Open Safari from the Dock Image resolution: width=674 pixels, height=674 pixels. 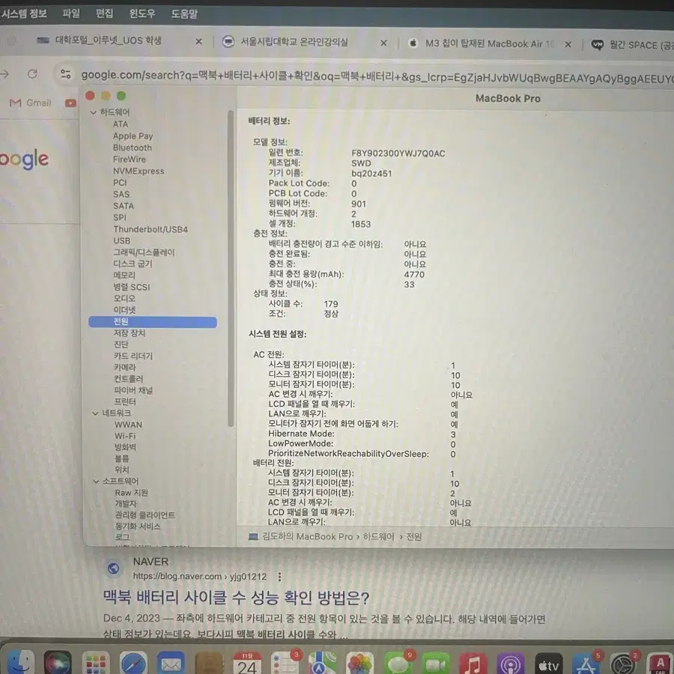click(133, 664)
